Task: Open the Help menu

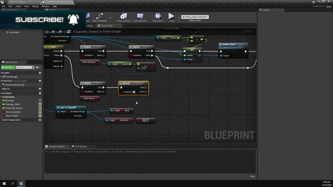Action: pos(55,6)
